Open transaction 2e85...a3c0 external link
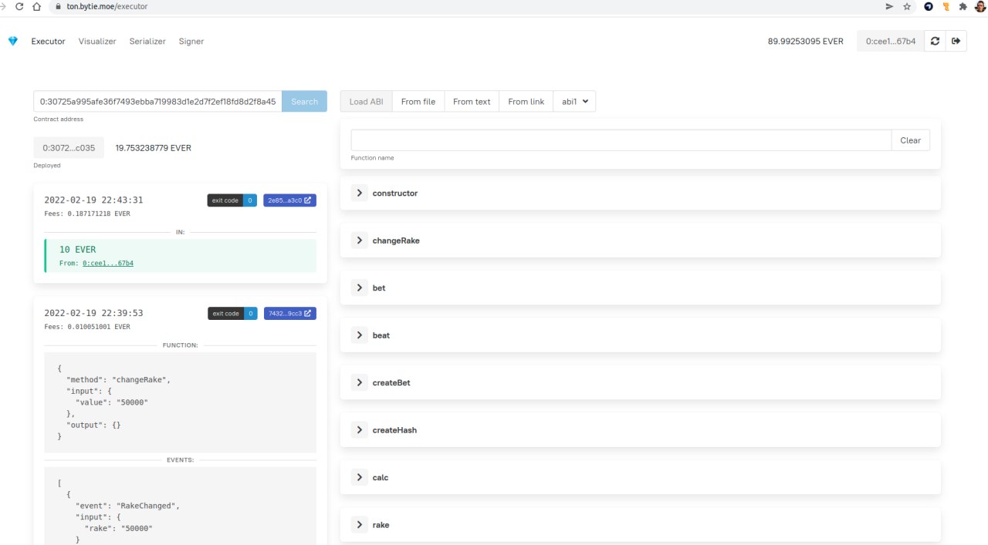Viewport: 988px width, 545px height. pos(289,200)
